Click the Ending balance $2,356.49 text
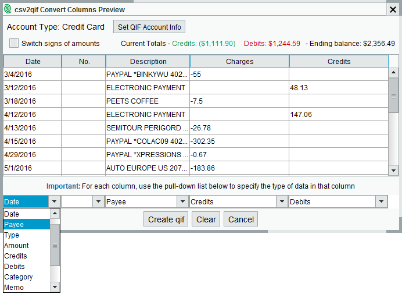This screenshot has width=402, height=294. [352, 44]
